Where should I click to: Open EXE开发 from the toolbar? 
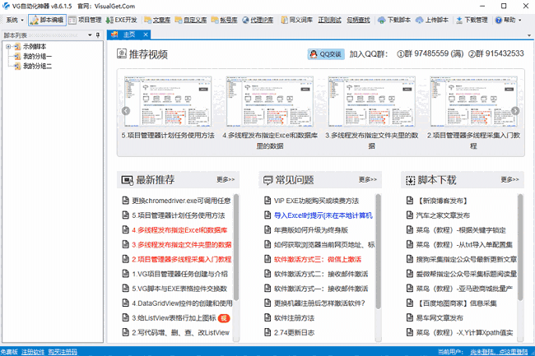tap(123, 18)
